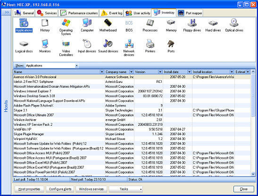Click the Configure alerts button

(60, 189)
